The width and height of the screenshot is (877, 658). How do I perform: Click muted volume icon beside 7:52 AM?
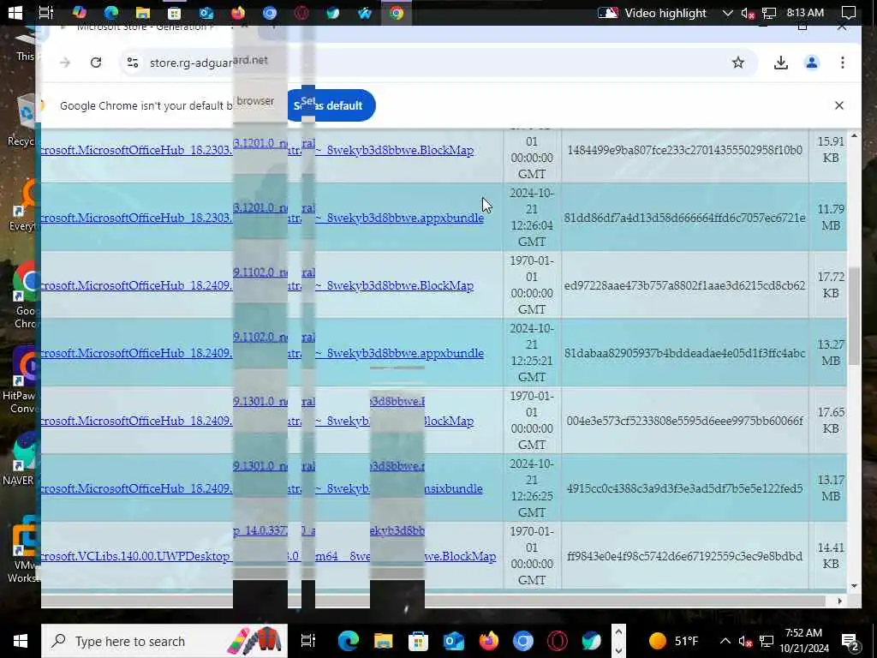(745, 641)
